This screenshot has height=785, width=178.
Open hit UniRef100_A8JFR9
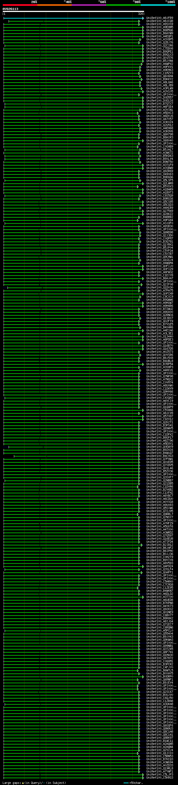pos(160,18)
